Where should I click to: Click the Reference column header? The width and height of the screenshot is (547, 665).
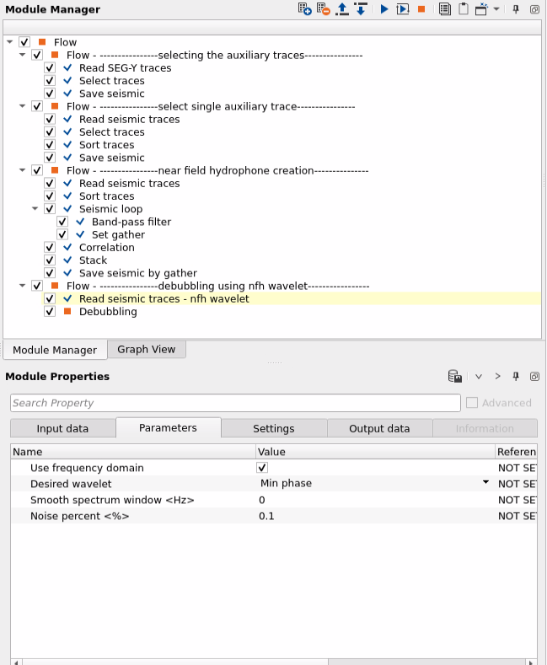[x=516, y=452]
